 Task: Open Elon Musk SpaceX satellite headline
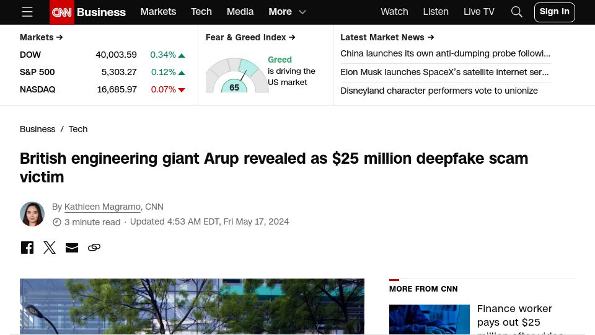tap(444, 72)
